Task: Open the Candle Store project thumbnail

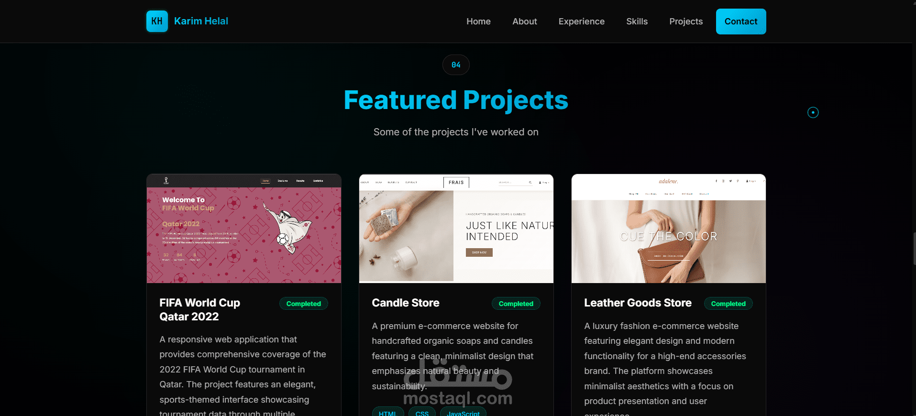Action: click(456, 229)
